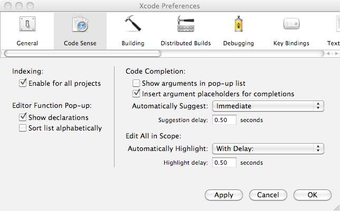Uncheck Show declarations option
The height and width of the screenshot is (211, 340).
[x=23, y=117]
